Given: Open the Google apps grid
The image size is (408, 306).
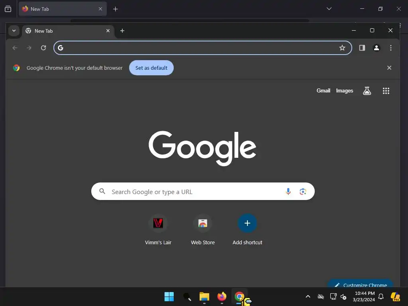Looking at the screenshot, I should coord(386,91).
